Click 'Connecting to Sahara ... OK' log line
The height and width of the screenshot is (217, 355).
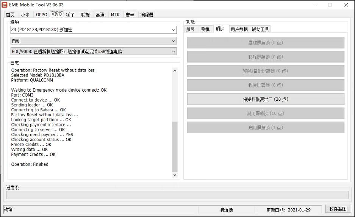[x=39, y=110]
